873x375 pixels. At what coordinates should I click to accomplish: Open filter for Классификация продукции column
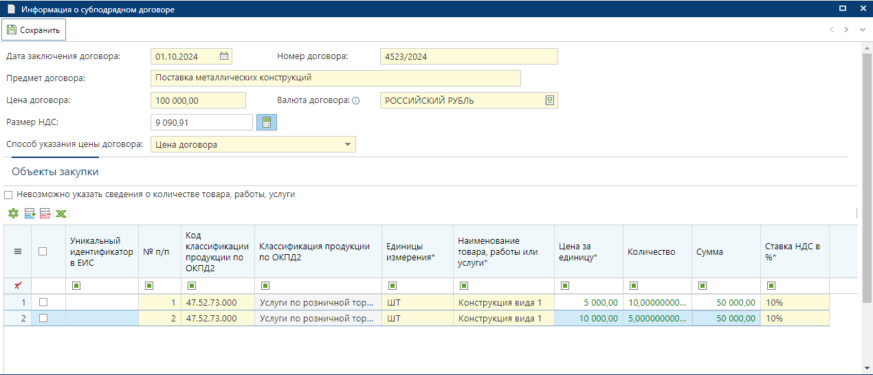[x=265, y=285]
